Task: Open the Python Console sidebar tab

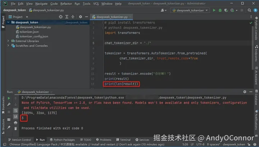Action: point(256,28)
